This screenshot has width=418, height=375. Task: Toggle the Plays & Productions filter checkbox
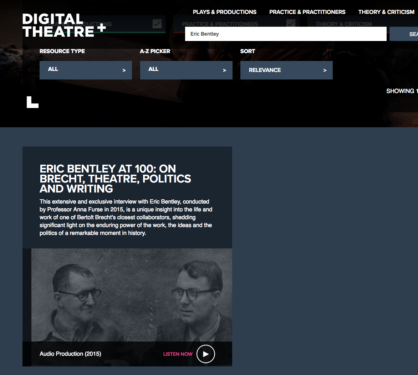[x=157, y=24]
